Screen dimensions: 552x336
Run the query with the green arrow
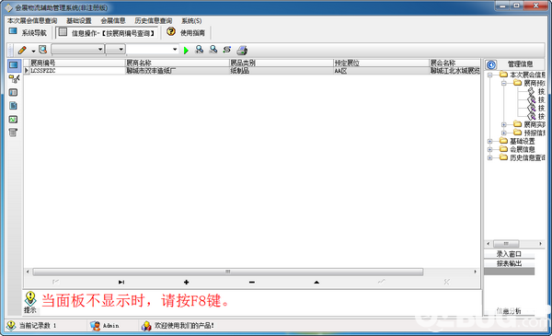point(186,51)
